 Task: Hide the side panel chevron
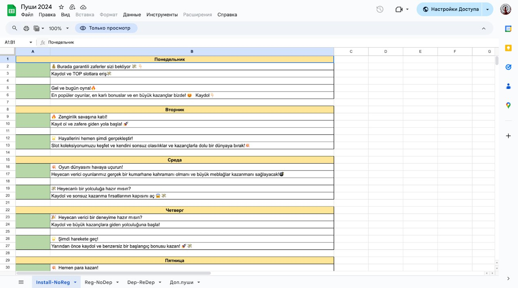508,278
